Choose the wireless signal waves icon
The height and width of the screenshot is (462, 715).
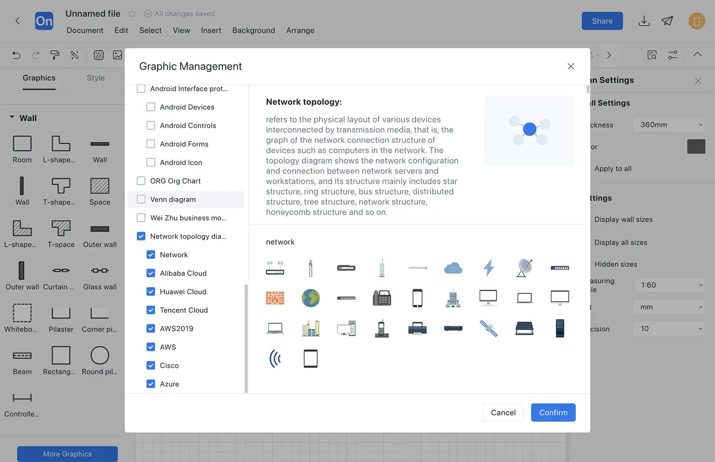point(275,359)
